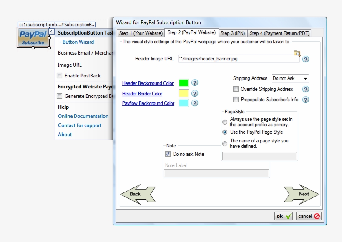Select the Always use account profile page style radio
Viewport: 342px width, 242px height.
pos(224,121)
